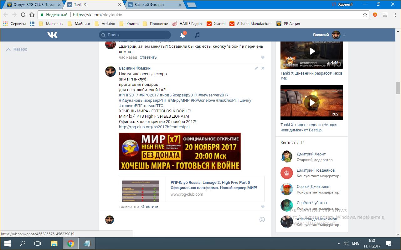Like Василий Фомкин's comment with the heart
The image size is (401, 250).
point(263,207)
